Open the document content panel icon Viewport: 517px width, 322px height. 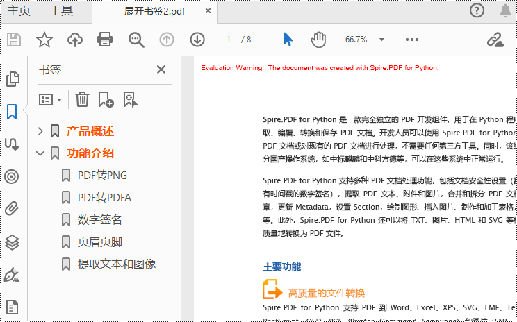pos(13,307)
